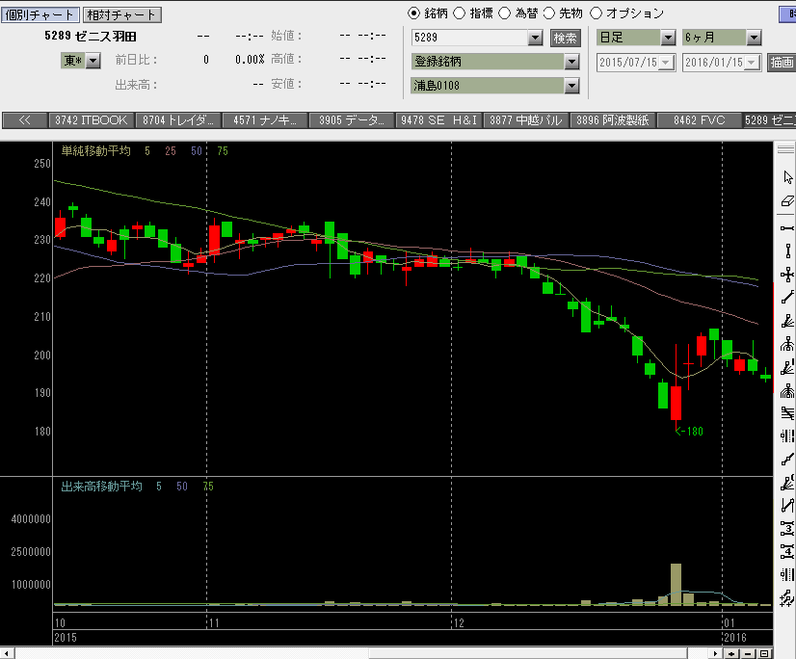Select the ruler tool labeled 3
The image size is (796, 659).
point(787,529)
